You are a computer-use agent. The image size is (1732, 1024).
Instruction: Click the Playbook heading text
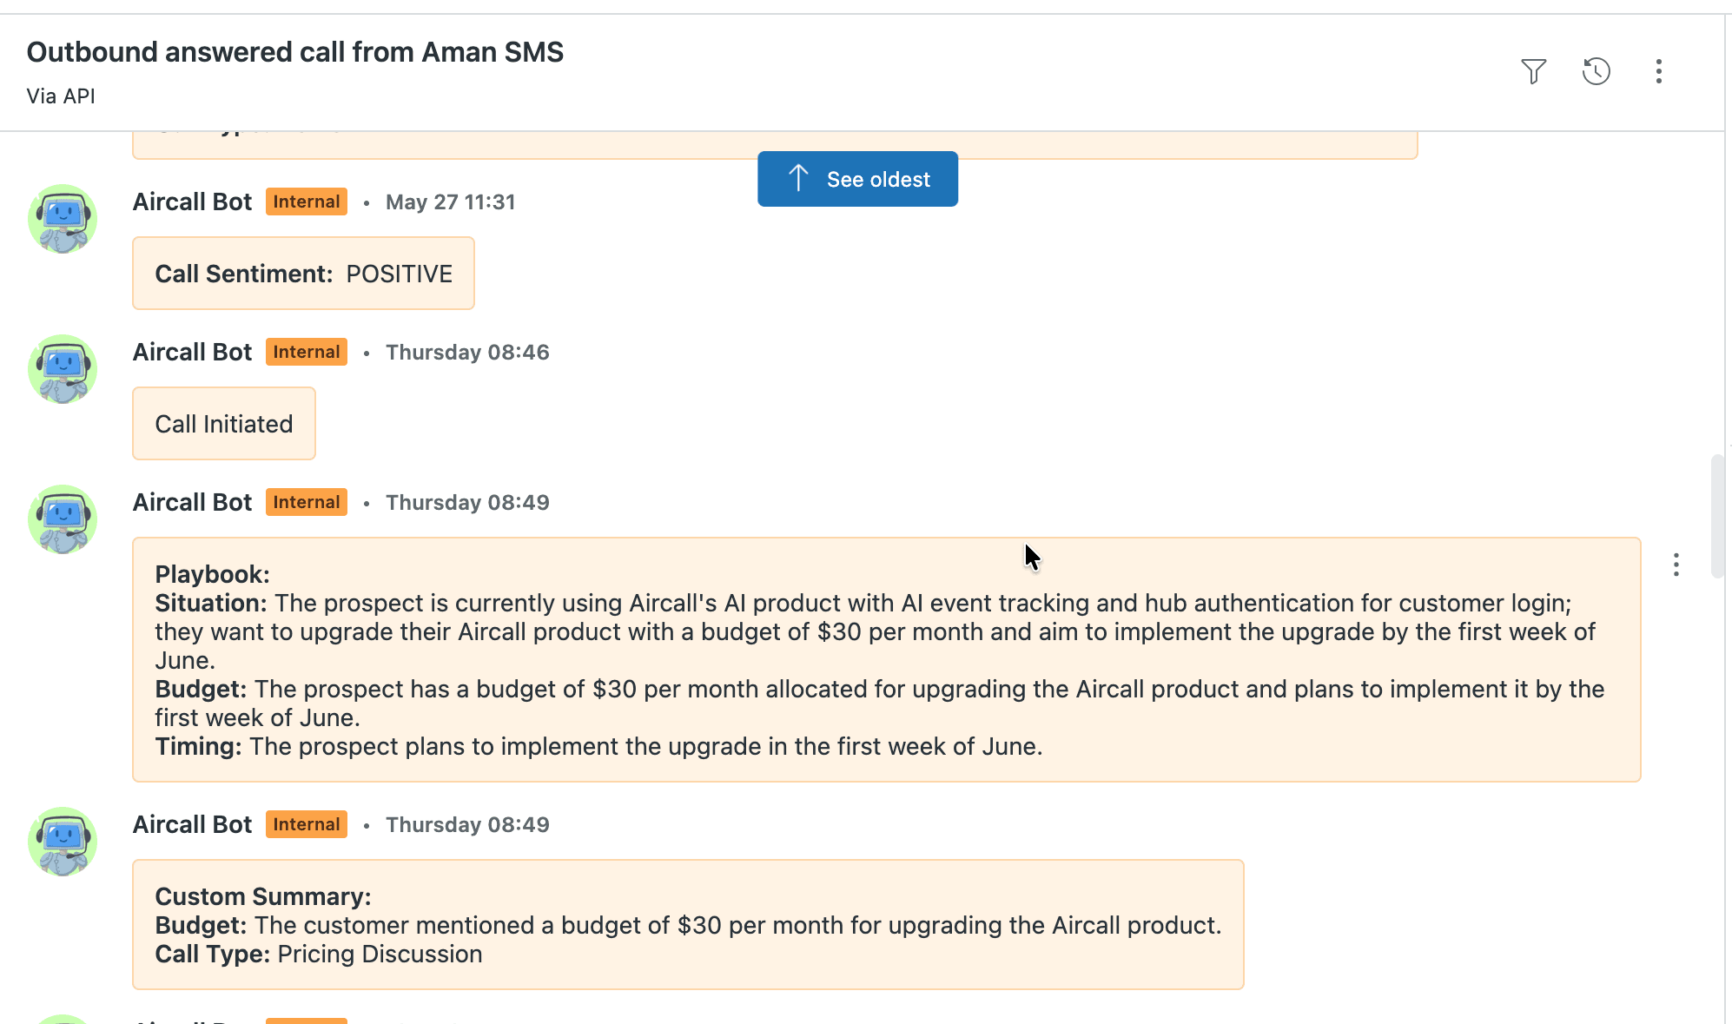[212, 574]
